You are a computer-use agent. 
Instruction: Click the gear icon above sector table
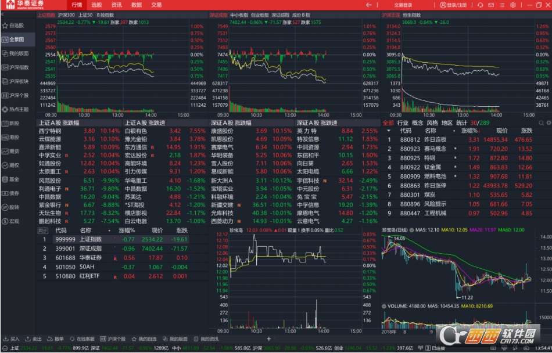pyautogui.click(x=549, y=123)
